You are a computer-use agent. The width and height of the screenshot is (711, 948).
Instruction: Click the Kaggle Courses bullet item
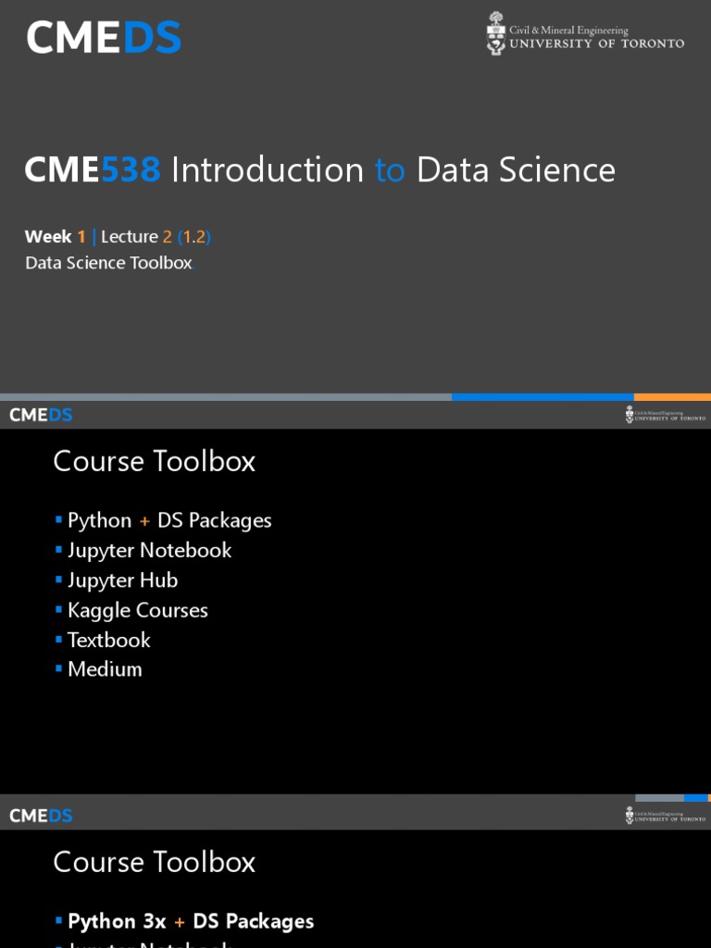137,610
